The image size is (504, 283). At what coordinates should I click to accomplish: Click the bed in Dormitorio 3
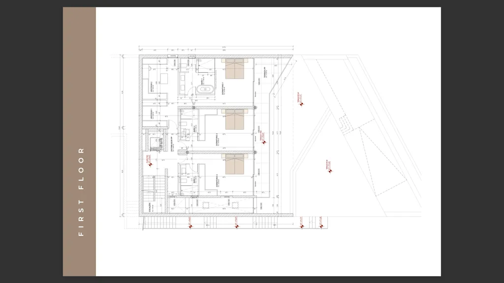tap(235, 164)
